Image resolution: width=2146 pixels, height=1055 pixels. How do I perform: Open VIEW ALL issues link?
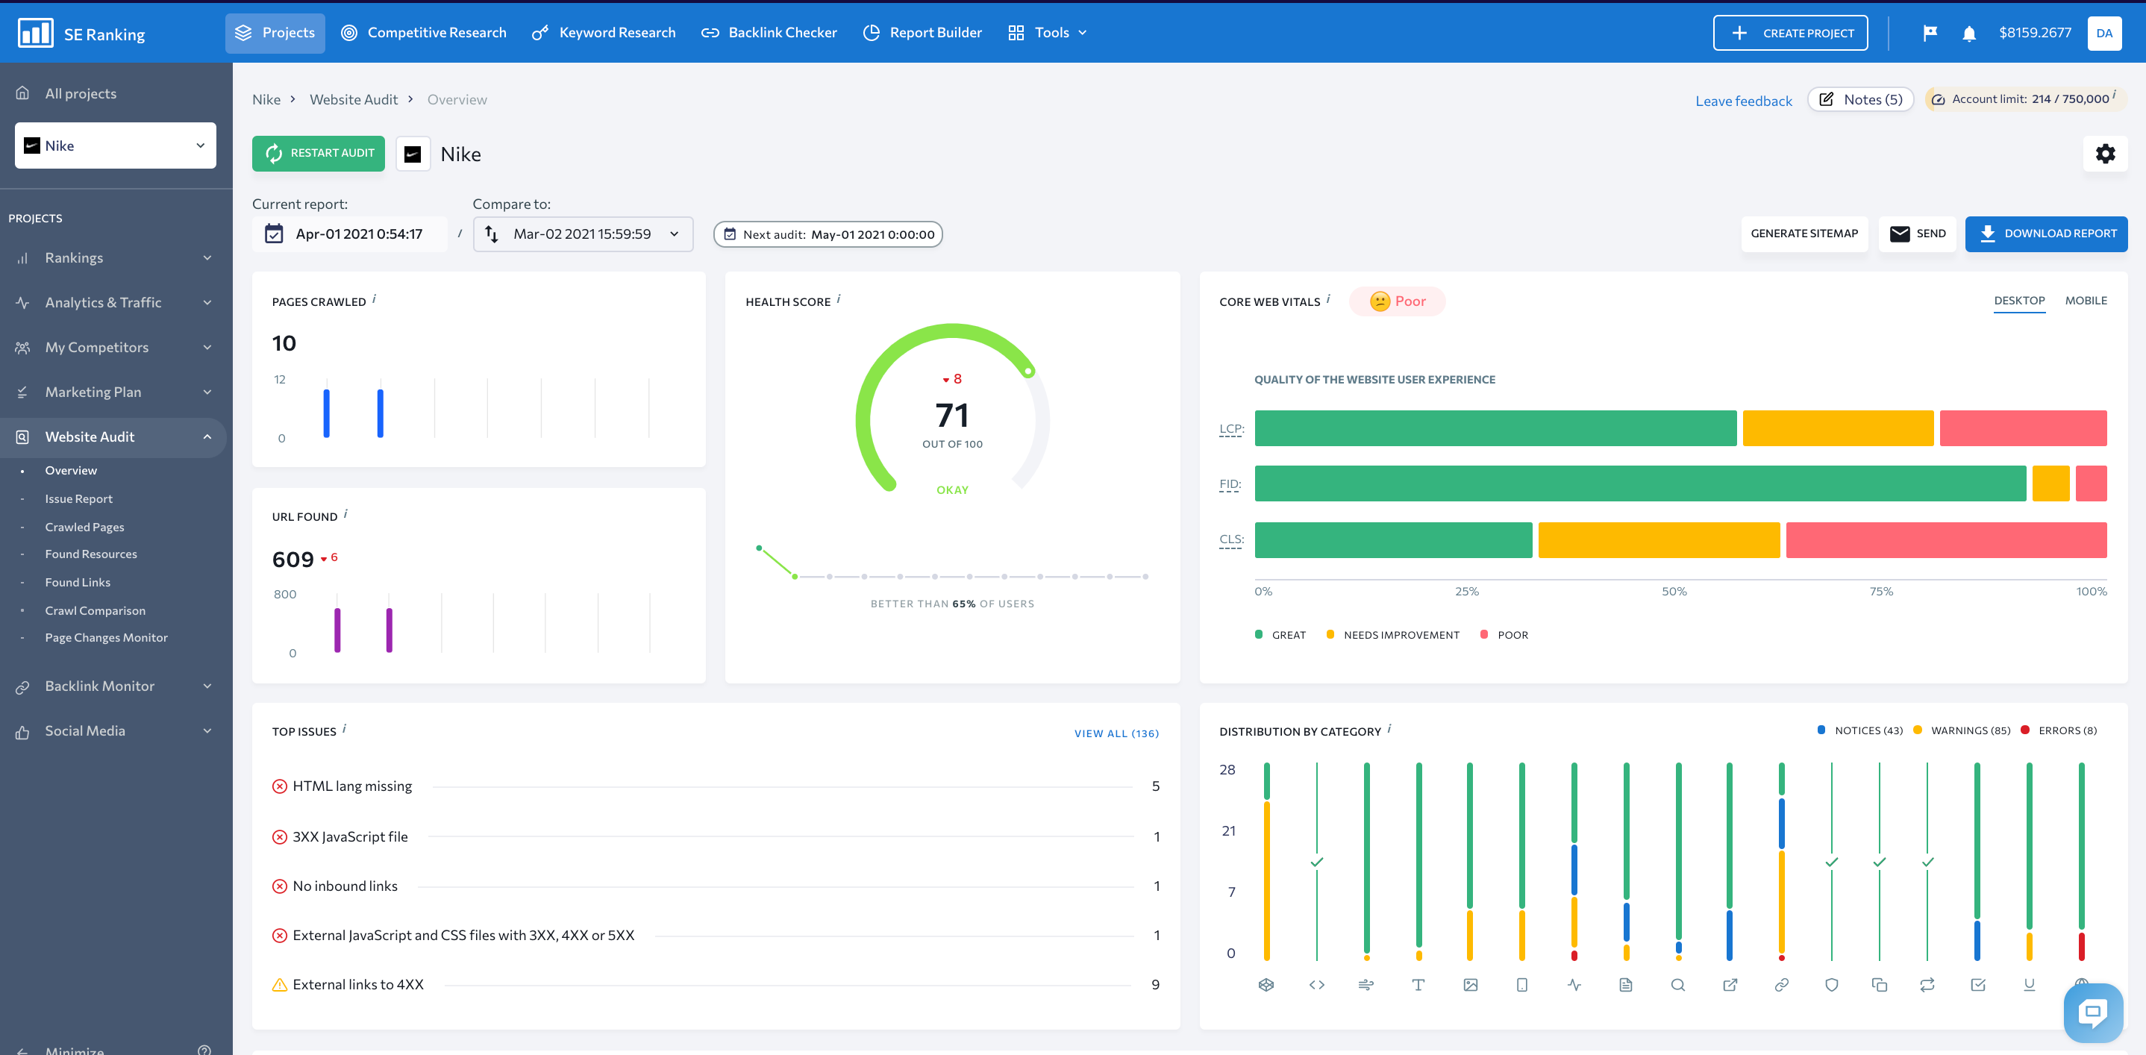tap(1116, 733)
